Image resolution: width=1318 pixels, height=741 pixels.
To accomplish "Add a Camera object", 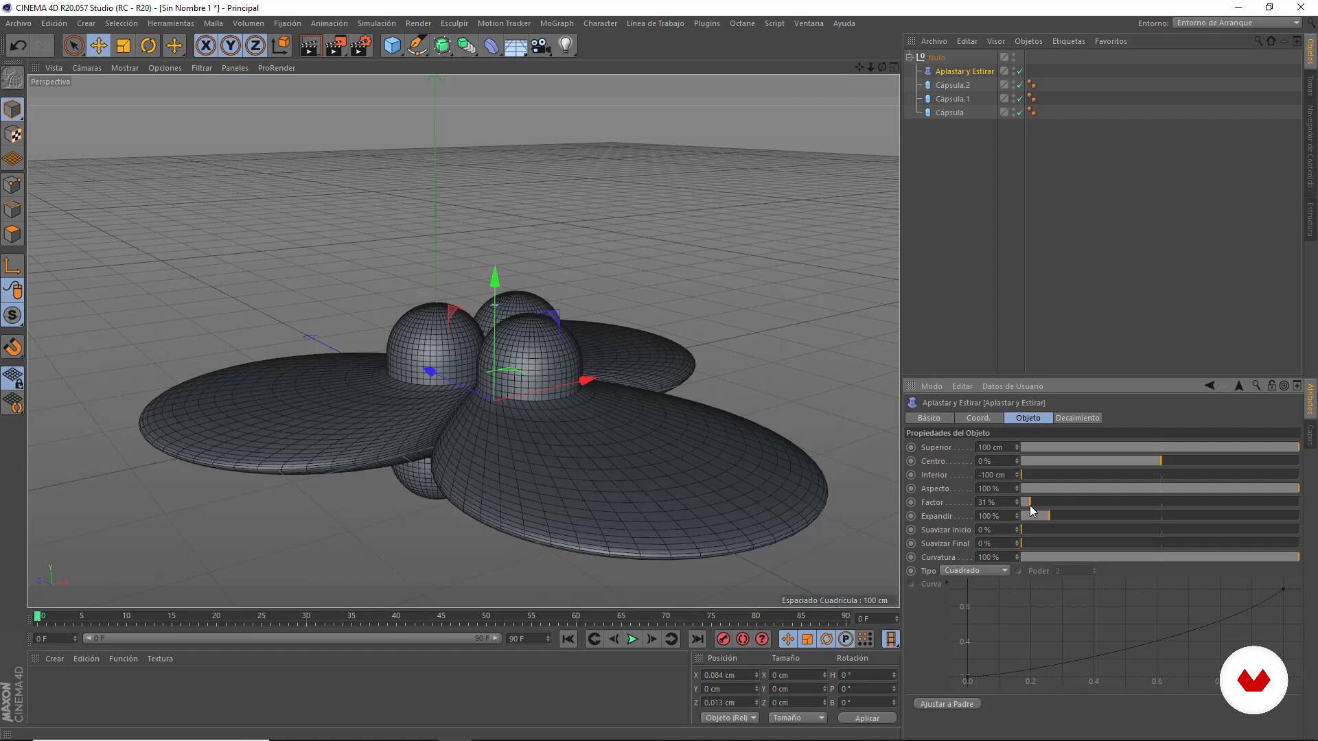I will [x=541, y=46].
